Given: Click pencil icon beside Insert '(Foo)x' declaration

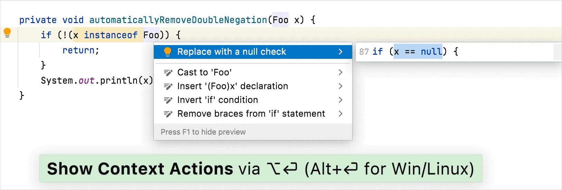Looking at the screenshot, I should click(168, 86).
